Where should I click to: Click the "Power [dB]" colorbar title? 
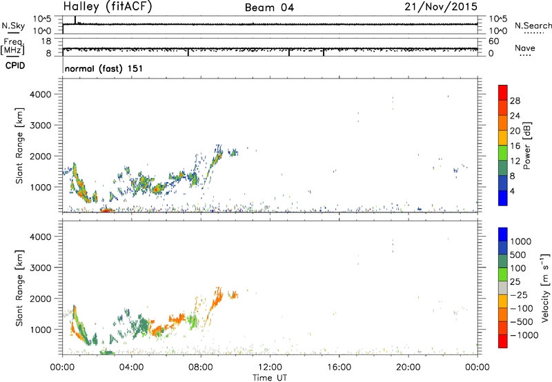pos(527,145)
